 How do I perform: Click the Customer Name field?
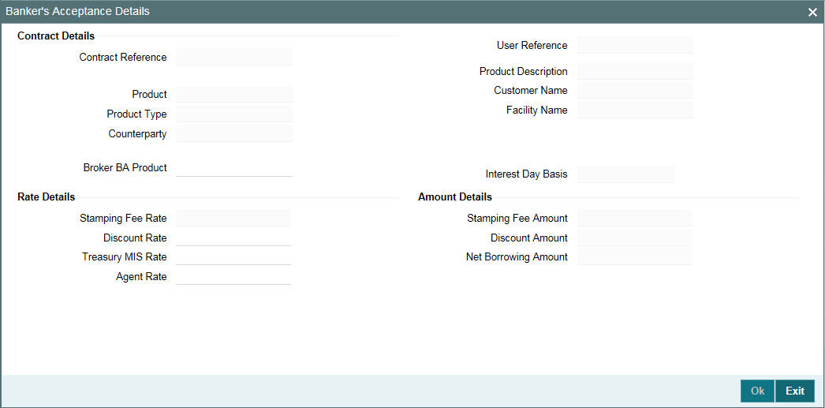pyautogui.click(x=635, y=91)
